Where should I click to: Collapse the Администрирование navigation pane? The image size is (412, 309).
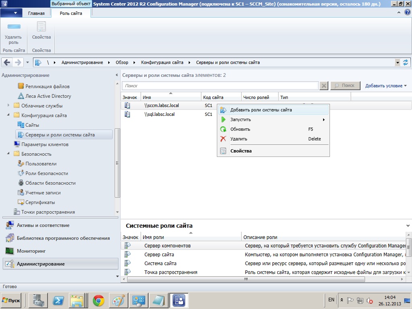(x=117, y=75)
